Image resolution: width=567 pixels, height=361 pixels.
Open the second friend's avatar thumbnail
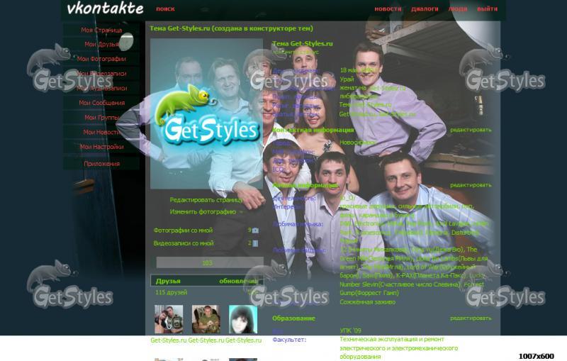coord(206,319)
